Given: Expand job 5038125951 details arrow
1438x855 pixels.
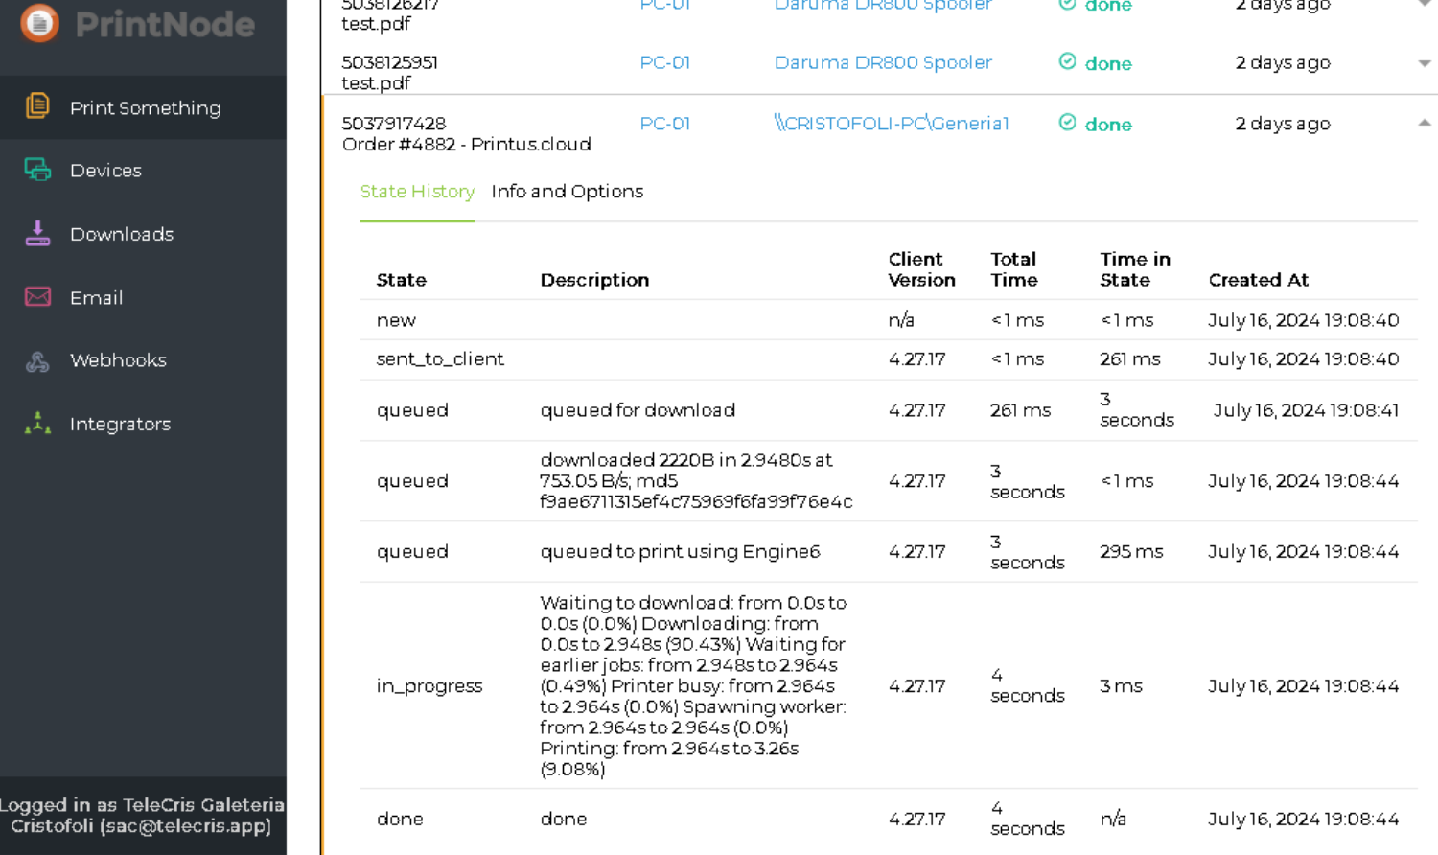Looking at the screenshot, I should [x=1424, y=63].
